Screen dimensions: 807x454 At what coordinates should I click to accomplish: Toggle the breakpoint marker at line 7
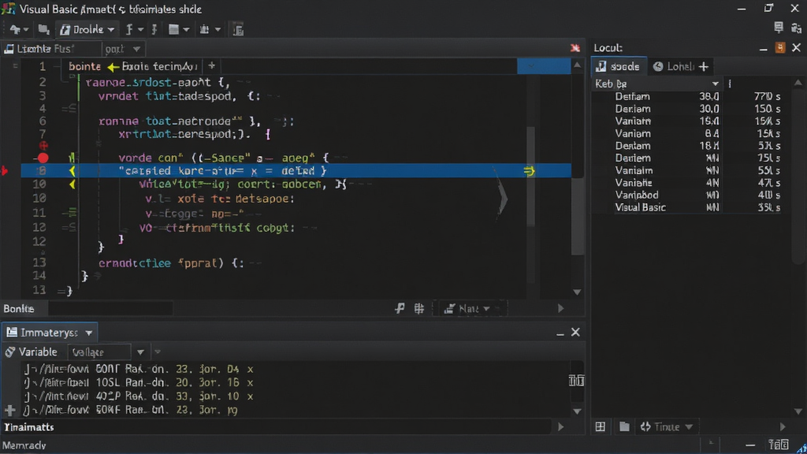[x=44, y=146]
